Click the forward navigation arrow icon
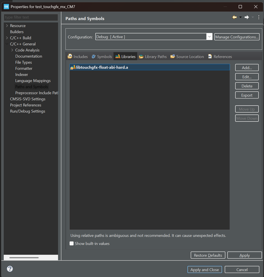Viewport: 264px width, 277px height. point(247,17)
